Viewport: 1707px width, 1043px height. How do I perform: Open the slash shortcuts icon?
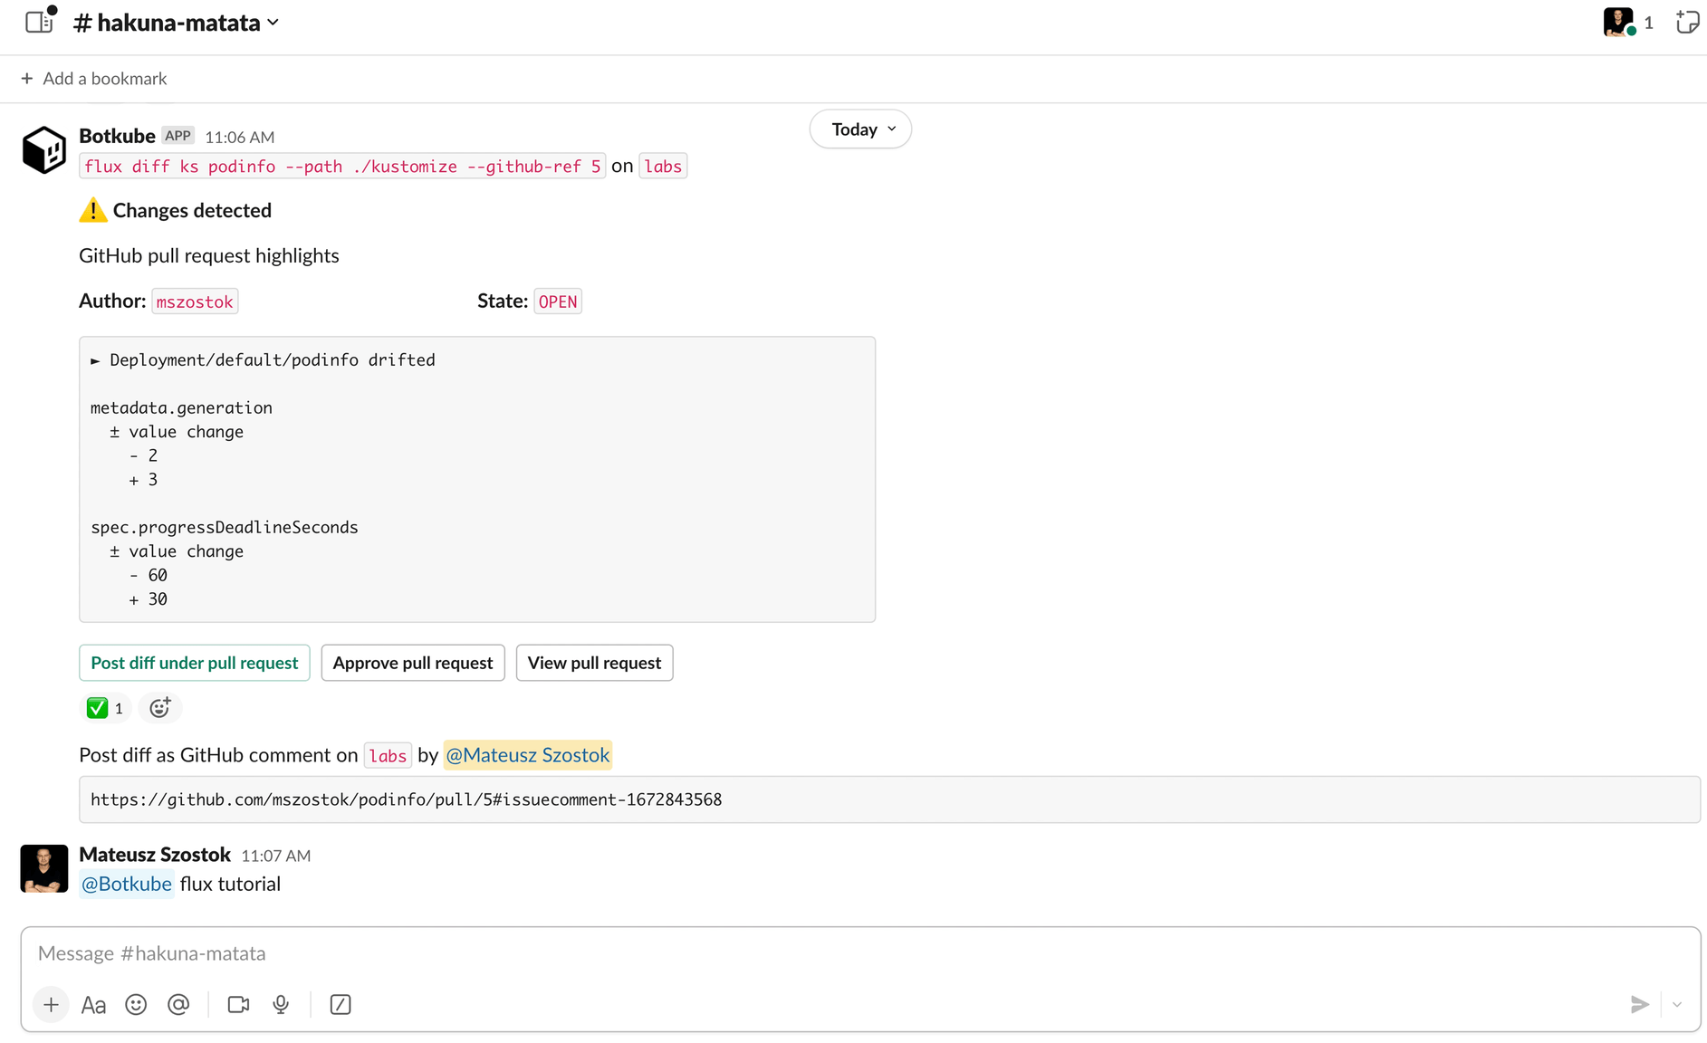(x=340, y=1004)
